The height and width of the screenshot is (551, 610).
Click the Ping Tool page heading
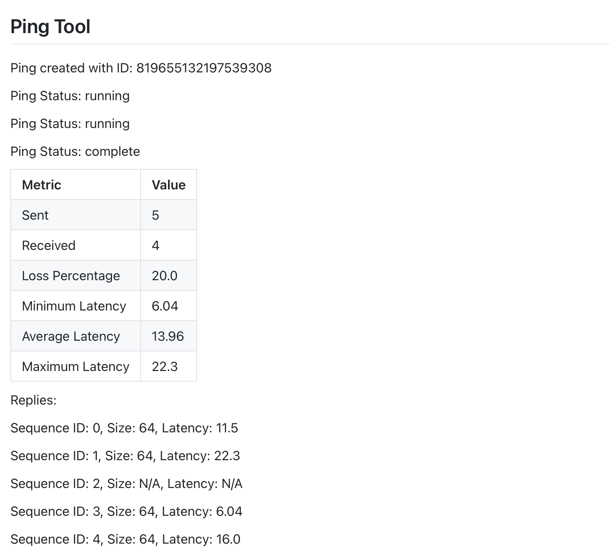[50, 27]
